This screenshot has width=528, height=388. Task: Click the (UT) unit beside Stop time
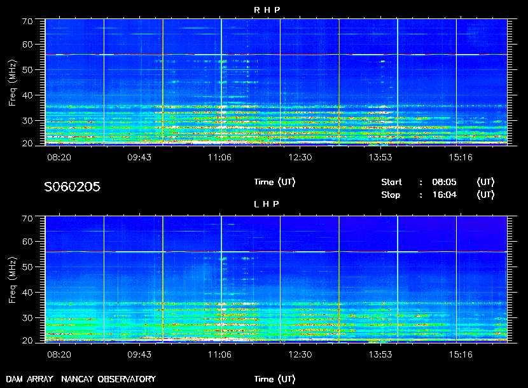pyautogui.click(x=485, y=195)
